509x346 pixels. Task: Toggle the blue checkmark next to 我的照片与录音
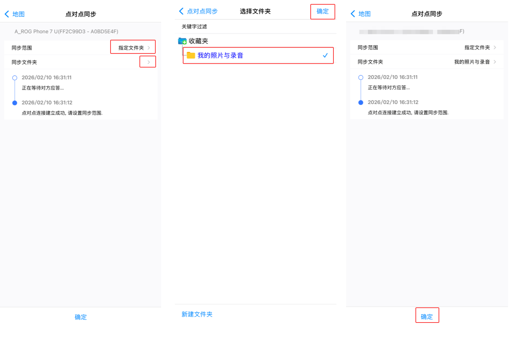point(325,55)
